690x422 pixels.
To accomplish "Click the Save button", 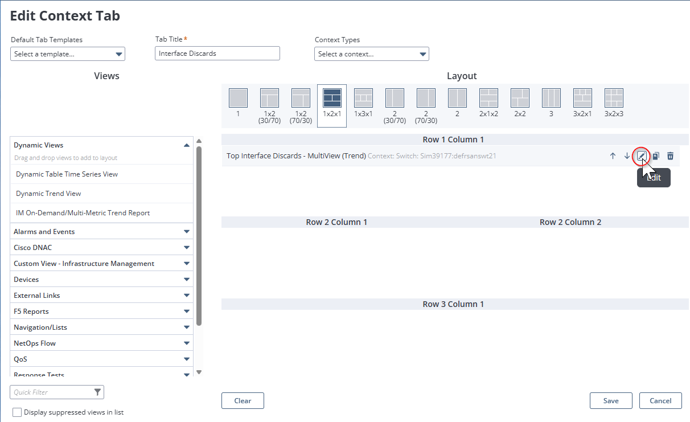I will pos(611,400).
